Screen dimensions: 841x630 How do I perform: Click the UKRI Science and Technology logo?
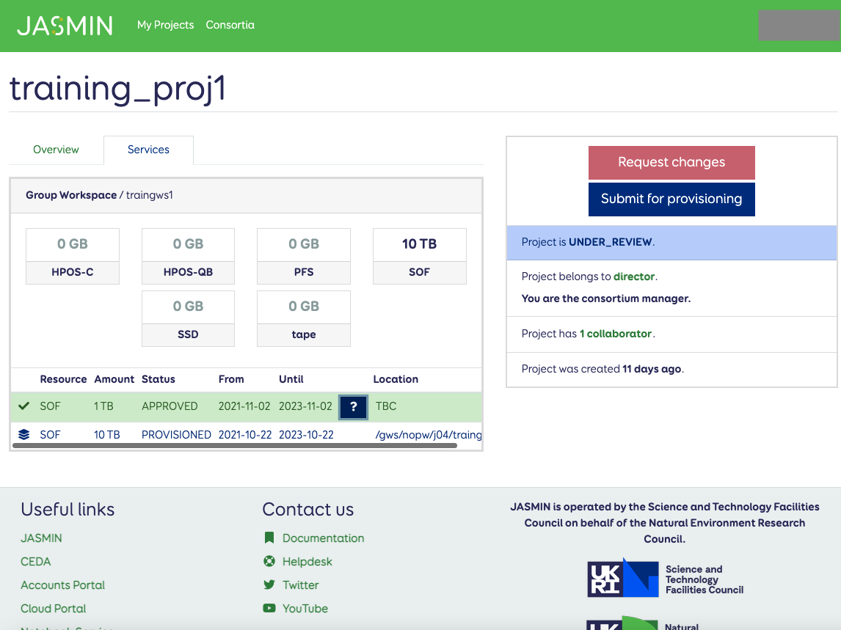pyautogui.click(x=665, y=579)
